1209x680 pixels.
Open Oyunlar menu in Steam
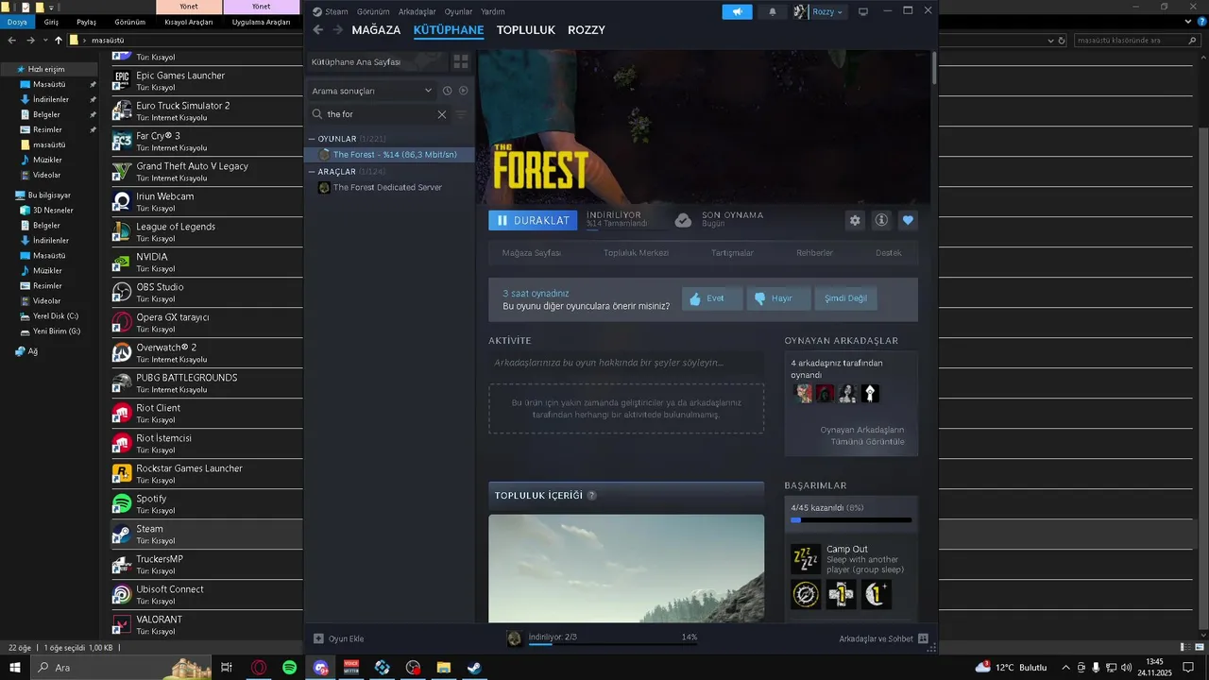click(x=459, y=11)
